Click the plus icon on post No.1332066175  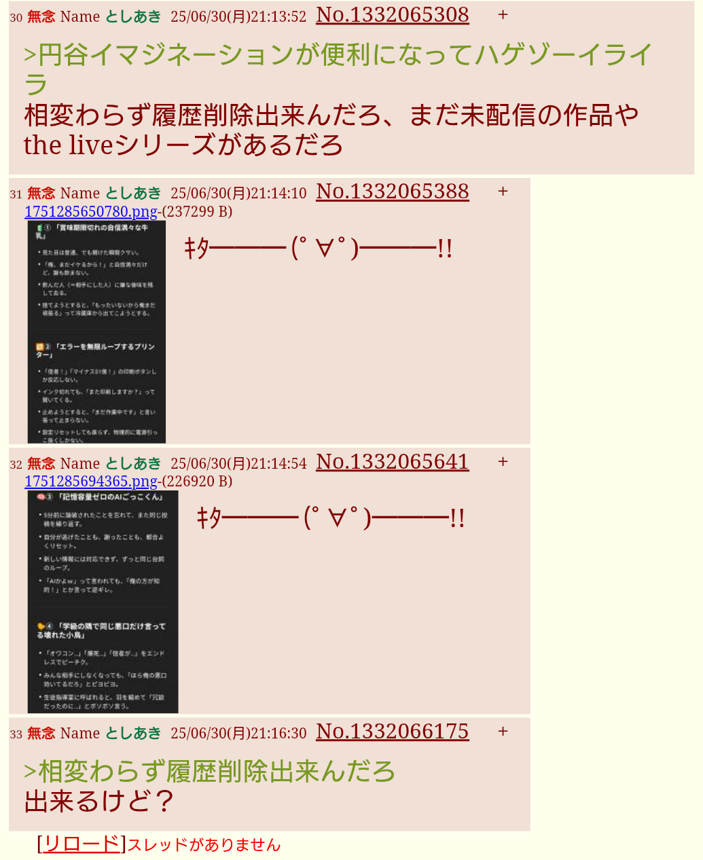503,732
